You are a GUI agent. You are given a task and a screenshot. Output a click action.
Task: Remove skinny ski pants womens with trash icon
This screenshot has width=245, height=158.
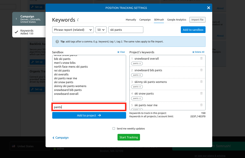pos(201,82)
